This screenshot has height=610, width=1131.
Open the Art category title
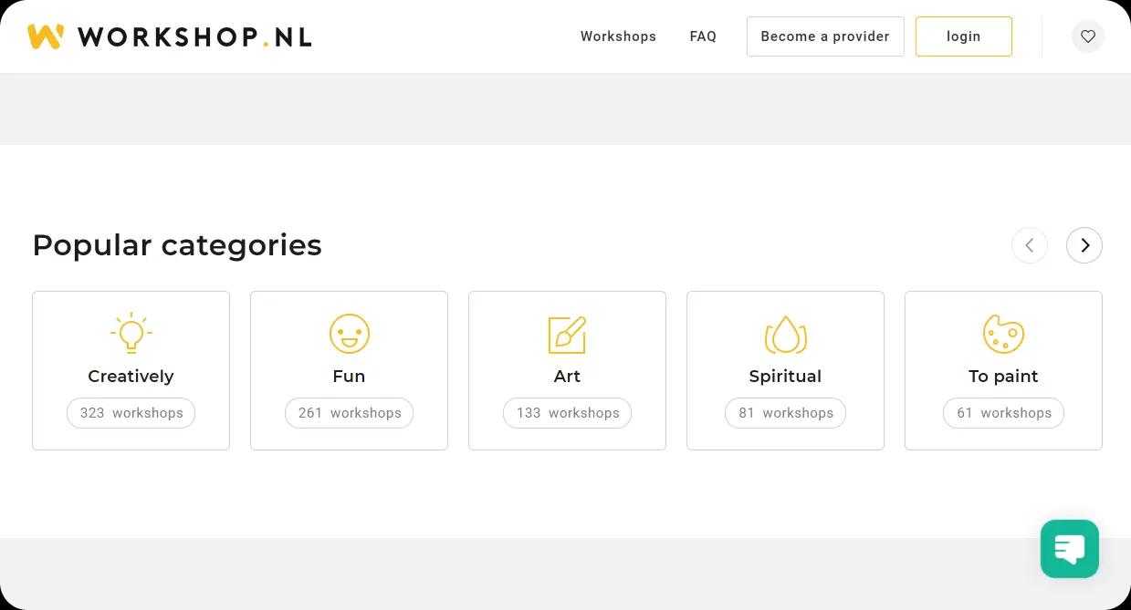(567, 376)
